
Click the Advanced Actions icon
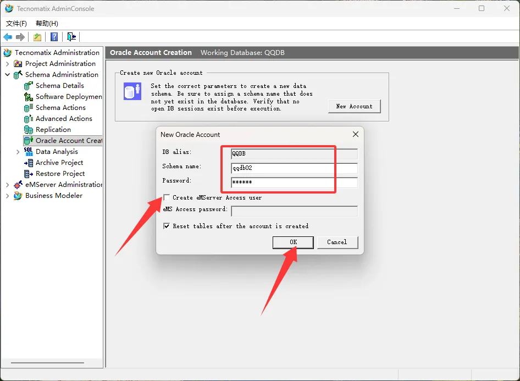(x=29, y=119)
